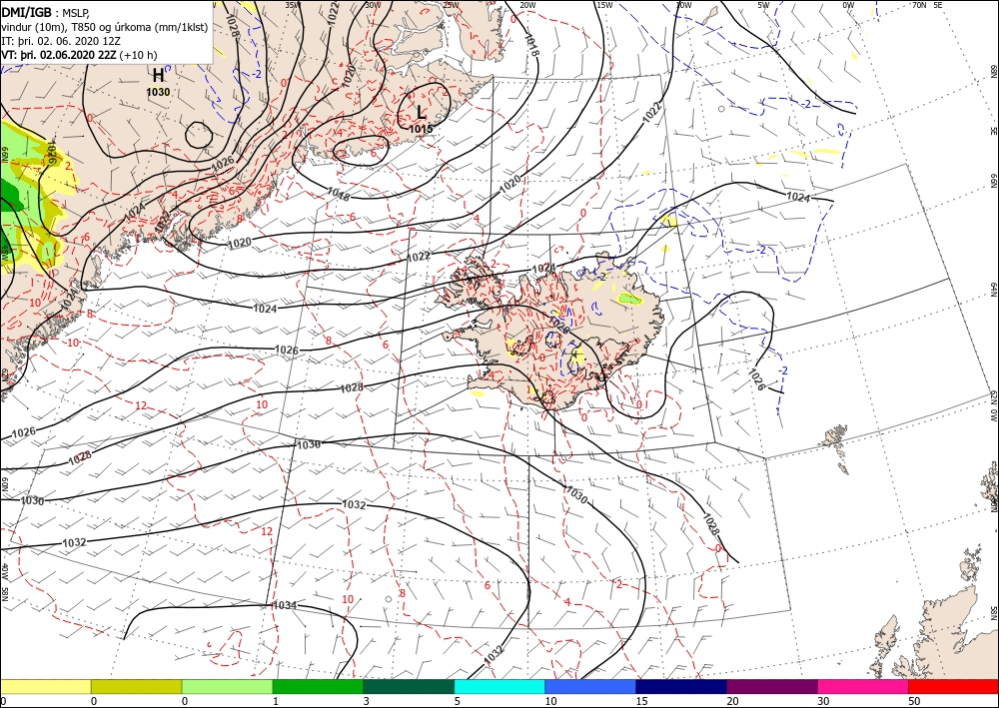Image resolution: width=999 pixels, height=708 pixels.
Task: Click the 'VT: þri. 02.06.2020 22Z (+10 h)' line
Action: pos(79,55)
